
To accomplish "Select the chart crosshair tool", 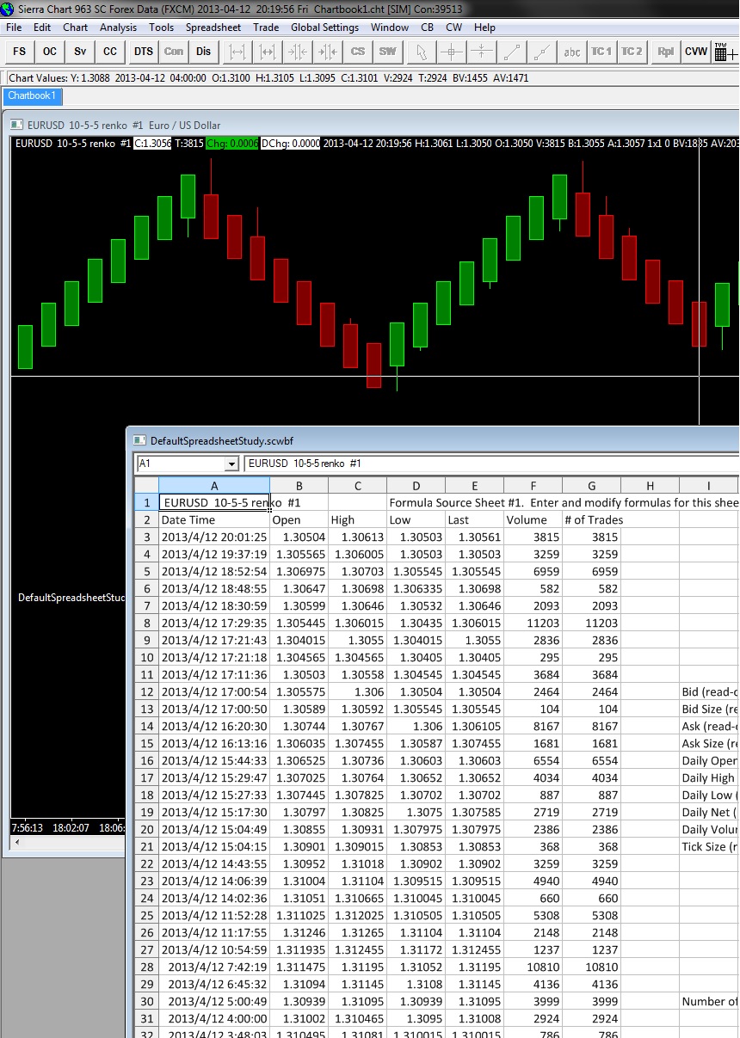I will (451, 52).
